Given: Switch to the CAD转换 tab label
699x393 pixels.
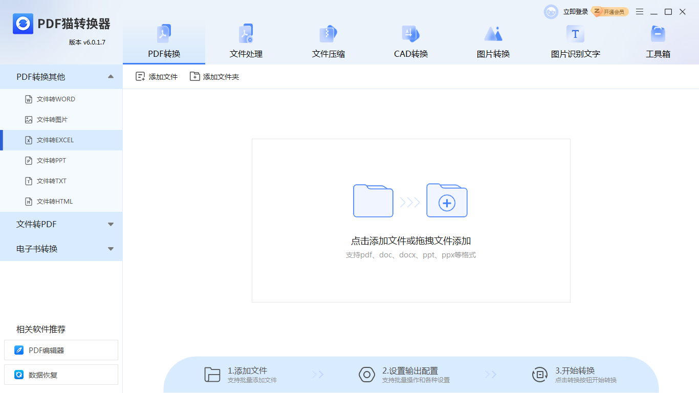Looking at the screenshot, I should coord(411,54).
